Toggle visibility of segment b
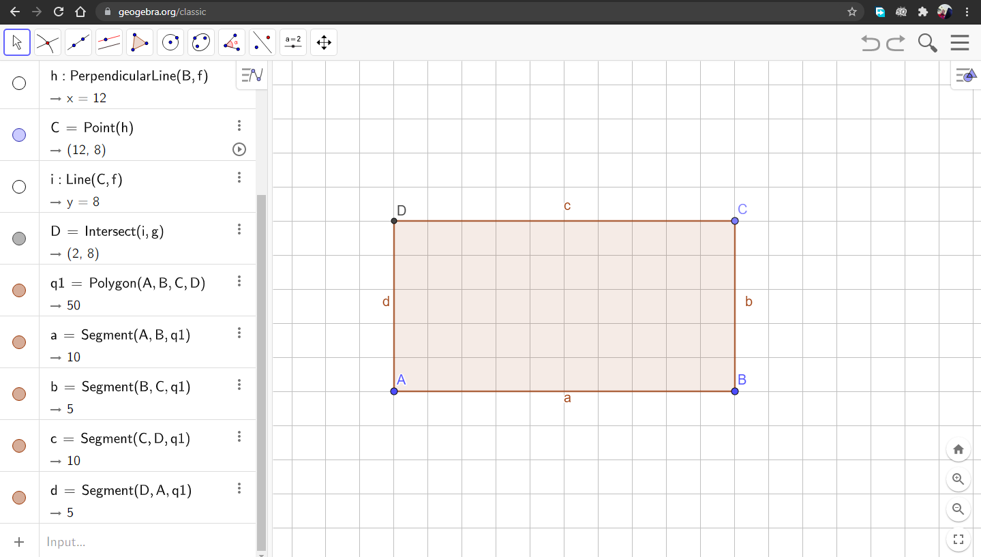The image size is (981, 557). click(19, 394)
